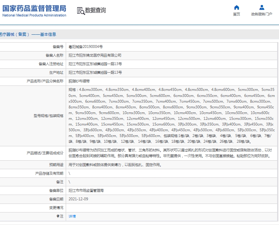279x225 pixels.
Task: Click the 数据查询 search document icon
Action: click(81, 11)
